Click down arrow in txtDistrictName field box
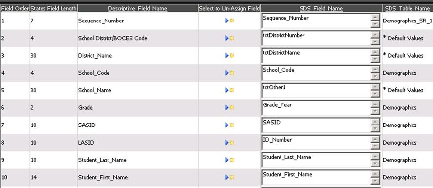 [x=375, y=59]
